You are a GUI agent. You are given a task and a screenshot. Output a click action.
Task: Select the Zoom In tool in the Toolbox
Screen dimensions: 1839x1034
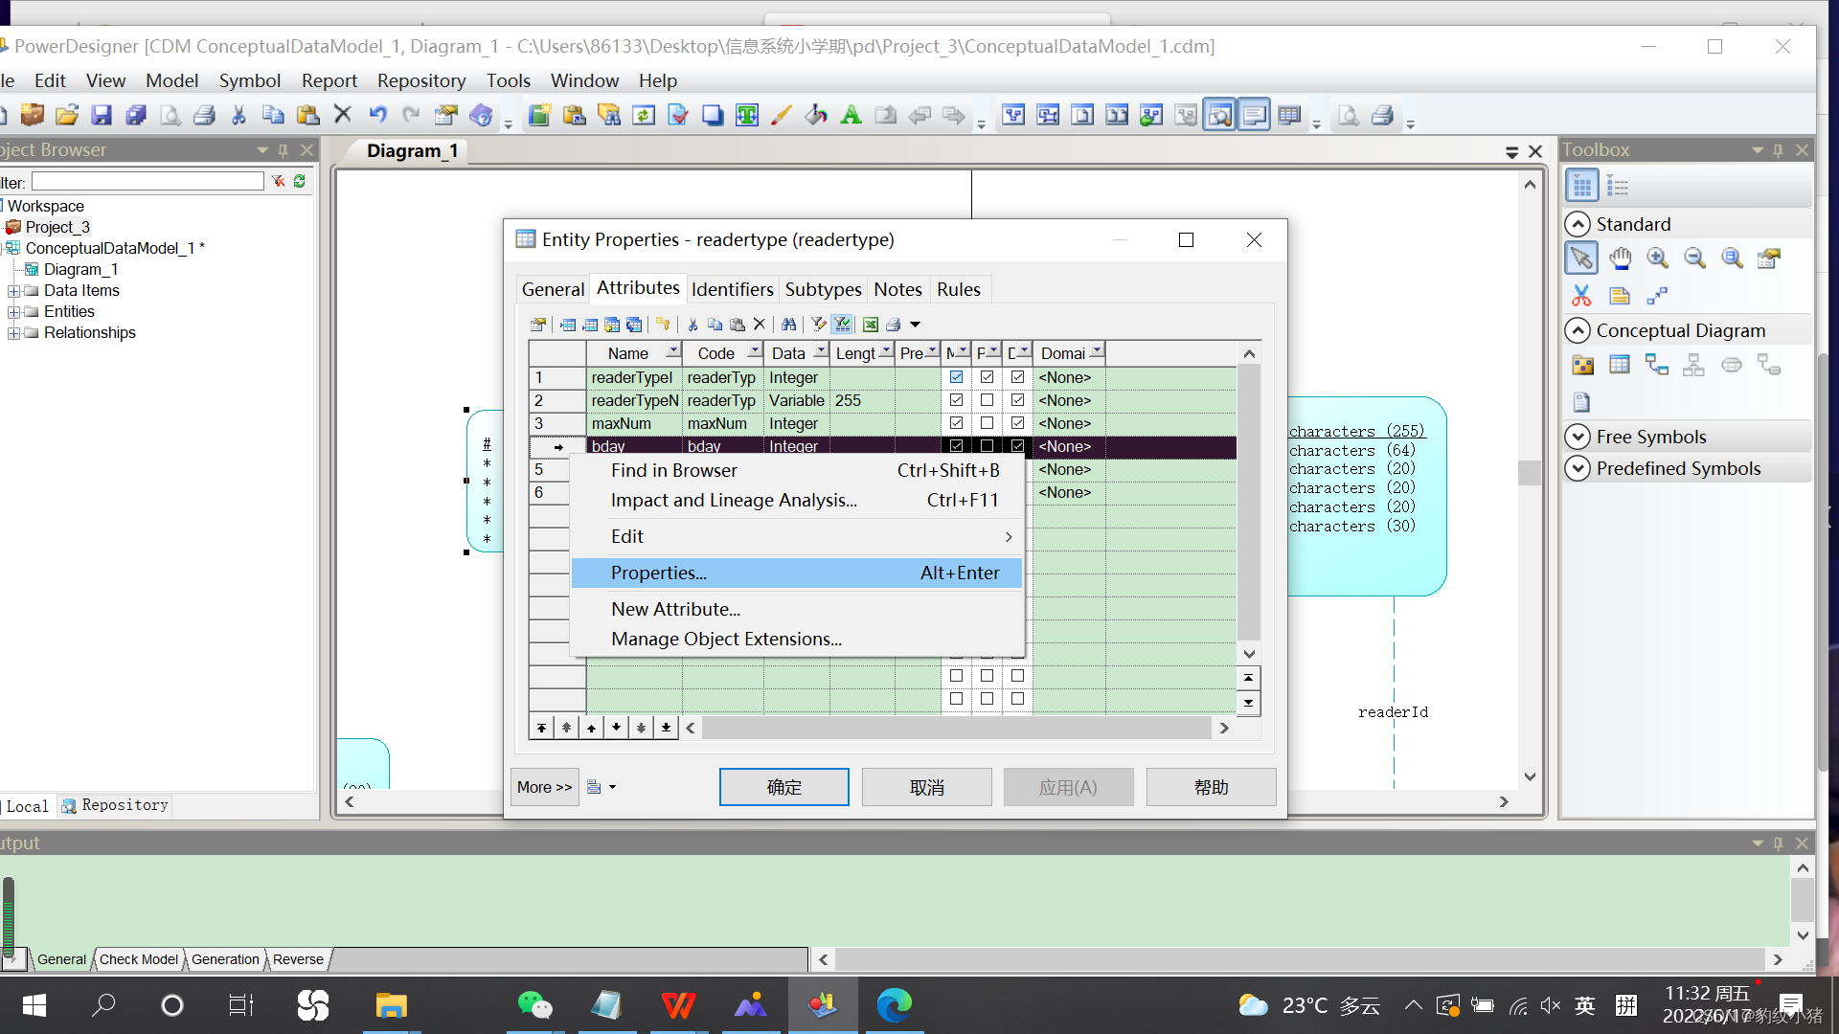(x=1657, y=258)
